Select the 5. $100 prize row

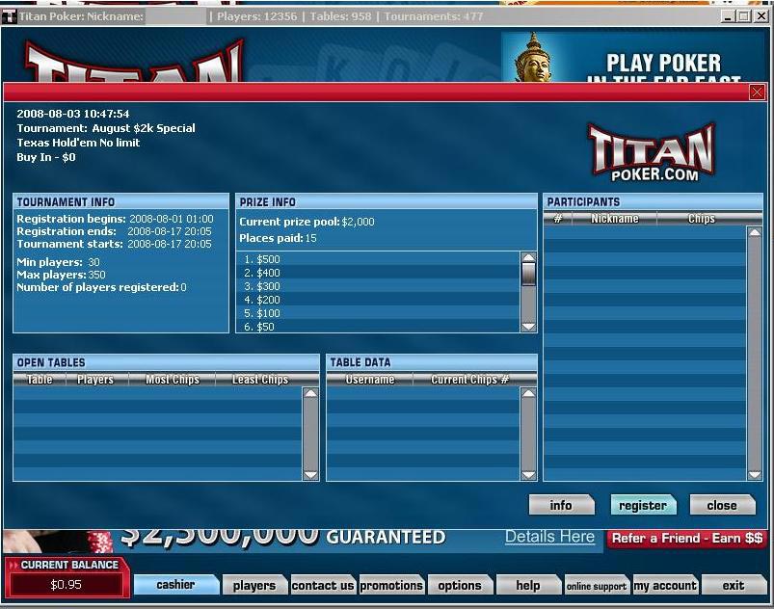(378, 313)
